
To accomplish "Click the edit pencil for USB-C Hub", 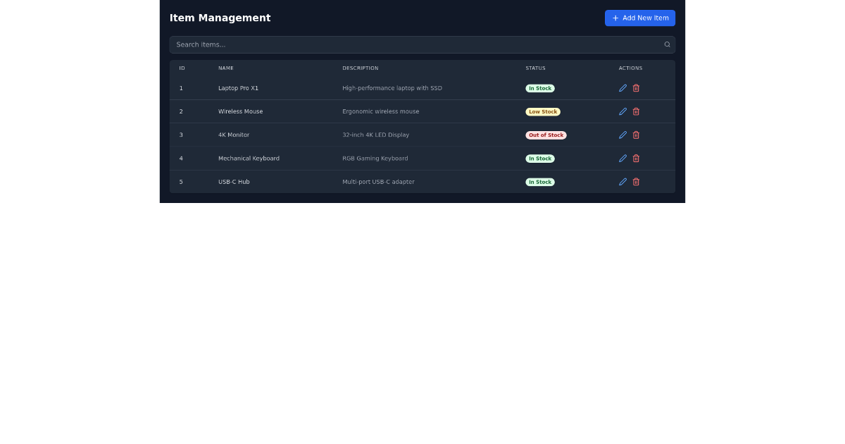I will (622, 181).
